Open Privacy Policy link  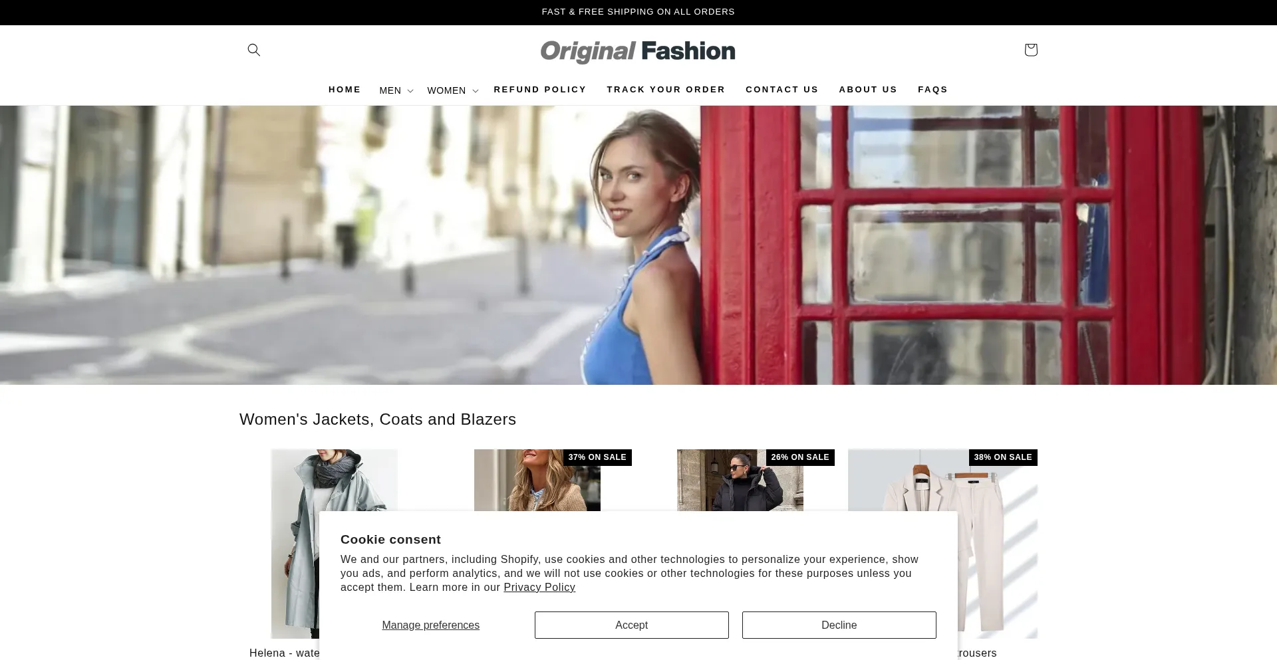click(539, 588)
